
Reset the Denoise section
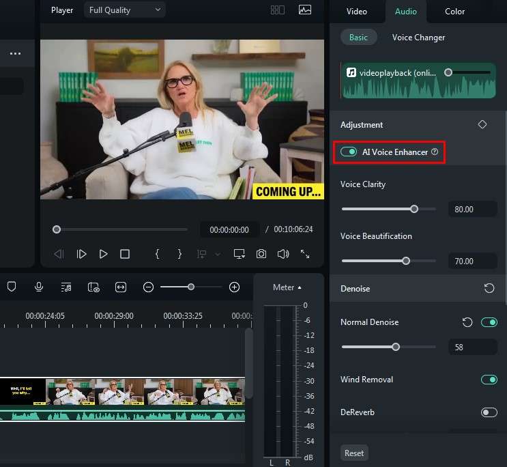tap(489, 288)
